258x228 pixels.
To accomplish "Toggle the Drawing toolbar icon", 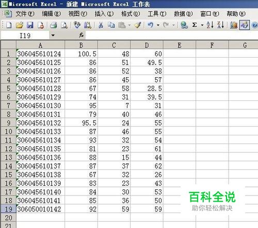I will (x=245, y=25).
